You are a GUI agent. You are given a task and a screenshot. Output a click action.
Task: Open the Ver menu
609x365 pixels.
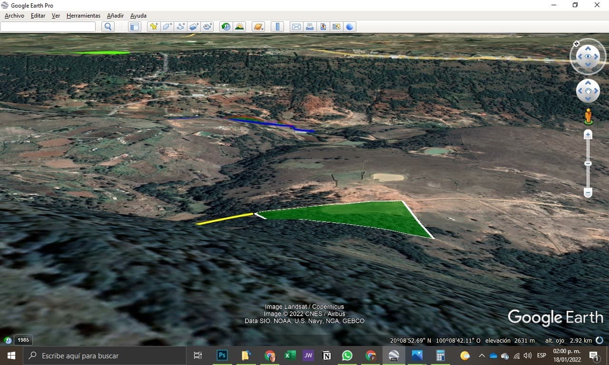[56, 16]
